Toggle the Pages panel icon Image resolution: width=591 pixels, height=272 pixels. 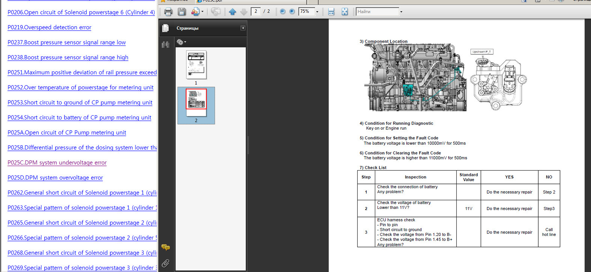[x=165, y=28]
